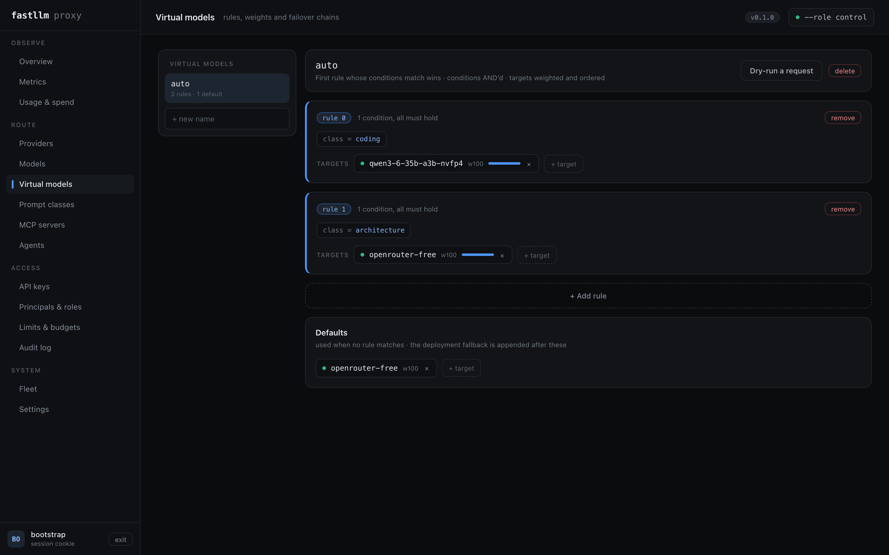Click + Add rule

(x=588, y=296)
